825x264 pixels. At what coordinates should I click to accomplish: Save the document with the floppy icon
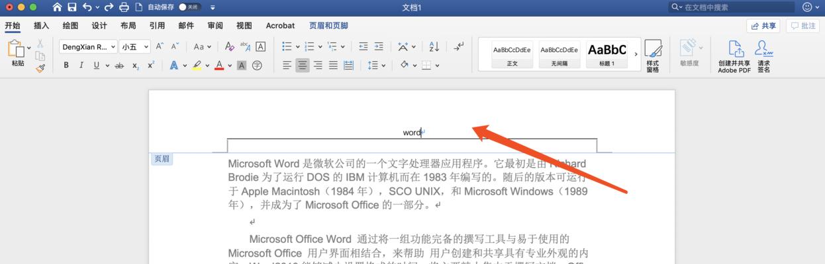(x=72, y=7)
